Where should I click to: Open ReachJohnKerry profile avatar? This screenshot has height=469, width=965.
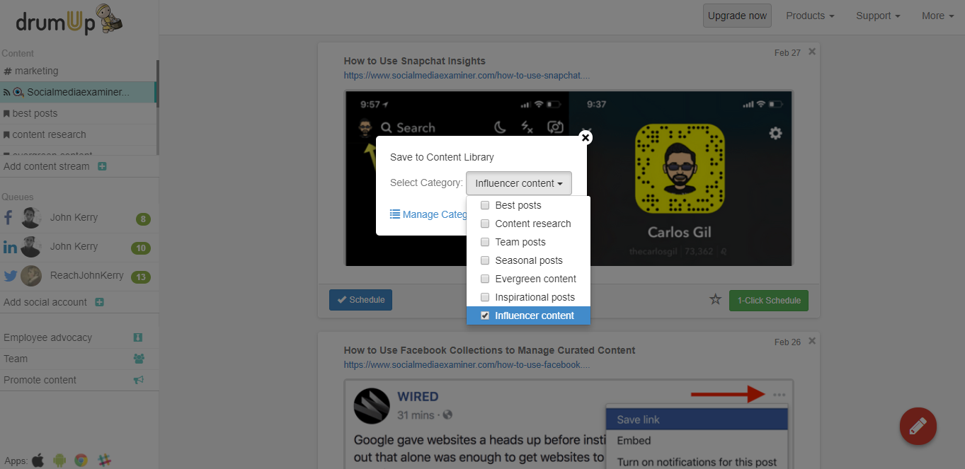31,276
